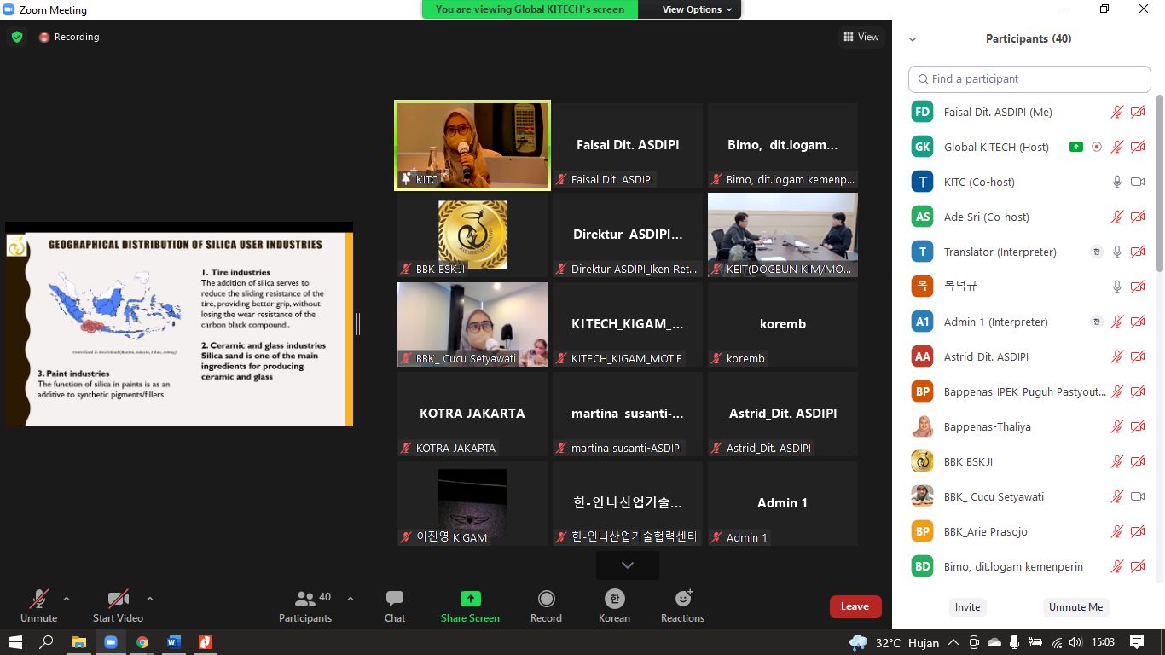Open Windows taskbar search
Screen dimensions: 1165x655
point(47,642)
